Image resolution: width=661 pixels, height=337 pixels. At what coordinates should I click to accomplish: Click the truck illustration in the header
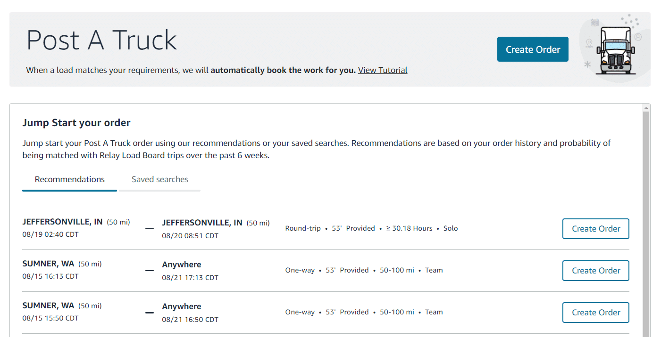pos(615,51)
